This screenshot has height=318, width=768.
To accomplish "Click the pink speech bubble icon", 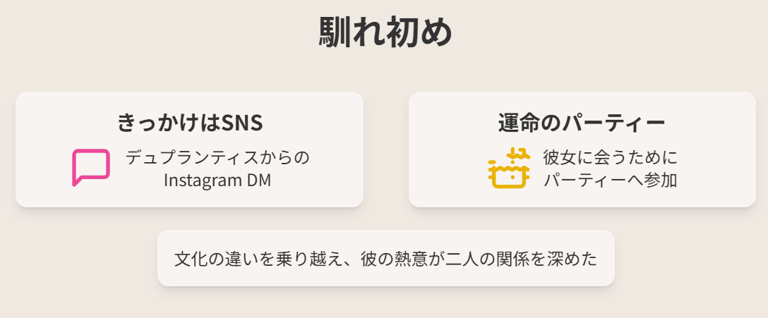I will click(91, 167).
